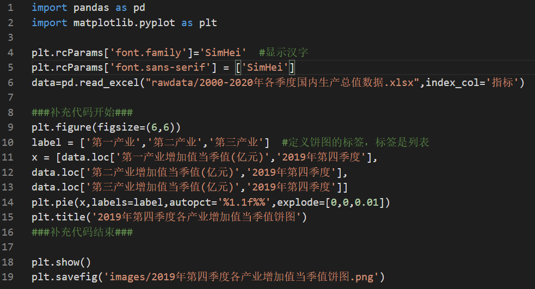Click the plt.show() statement

(x=61, y=262)
